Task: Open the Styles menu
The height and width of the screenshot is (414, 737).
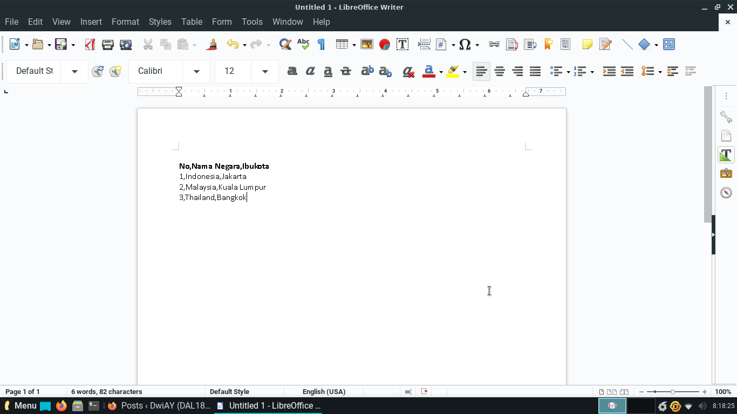Action: tap(160, 22)
